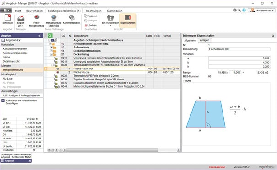
Task: Collapse the Angebot sidebar panel
Action: click(39, 36)
